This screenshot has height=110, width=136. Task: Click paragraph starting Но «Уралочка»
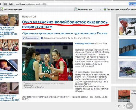click(92, 81)
